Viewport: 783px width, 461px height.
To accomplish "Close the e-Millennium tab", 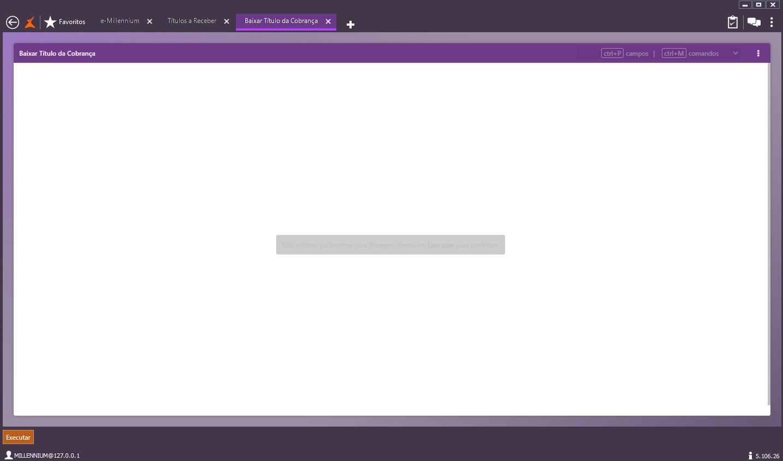I will (150, 21).
